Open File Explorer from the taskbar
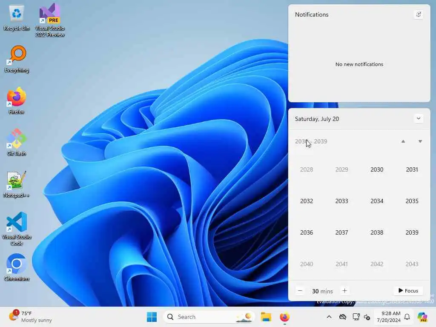 coord(266,317)
